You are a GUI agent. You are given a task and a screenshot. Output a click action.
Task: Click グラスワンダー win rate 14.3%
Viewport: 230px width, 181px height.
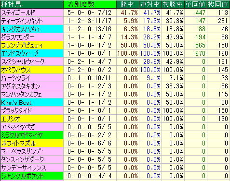[129, 37]
